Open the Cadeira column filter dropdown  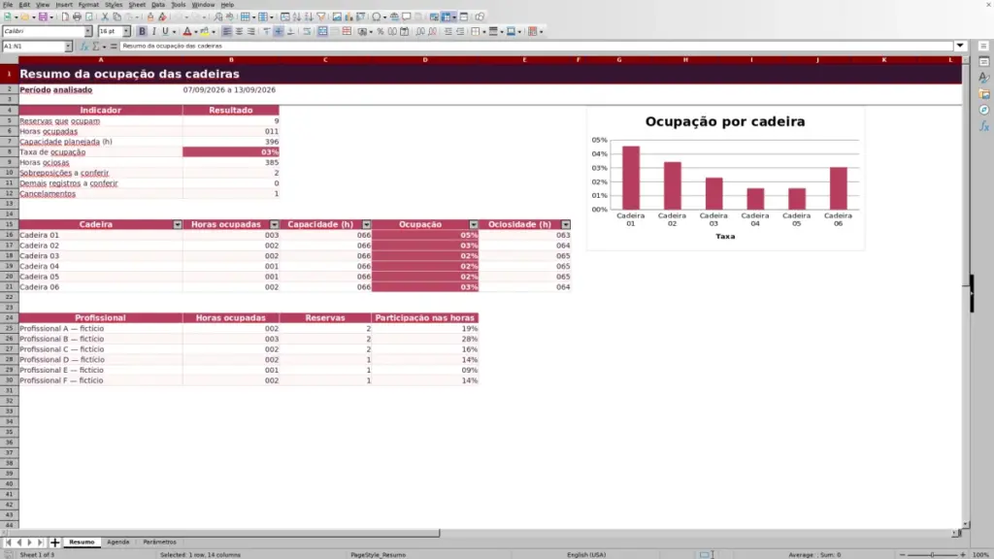(x=178, y=224)
